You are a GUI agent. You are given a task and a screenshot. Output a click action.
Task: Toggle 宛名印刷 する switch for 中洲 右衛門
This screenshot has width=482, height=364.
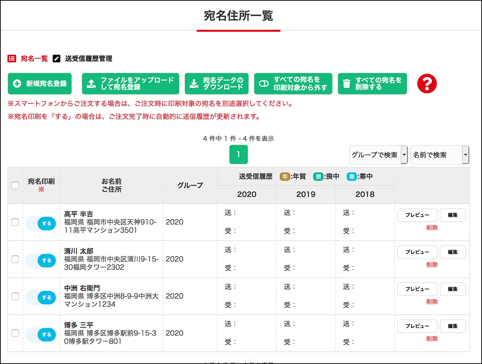[x=41, y=297]
